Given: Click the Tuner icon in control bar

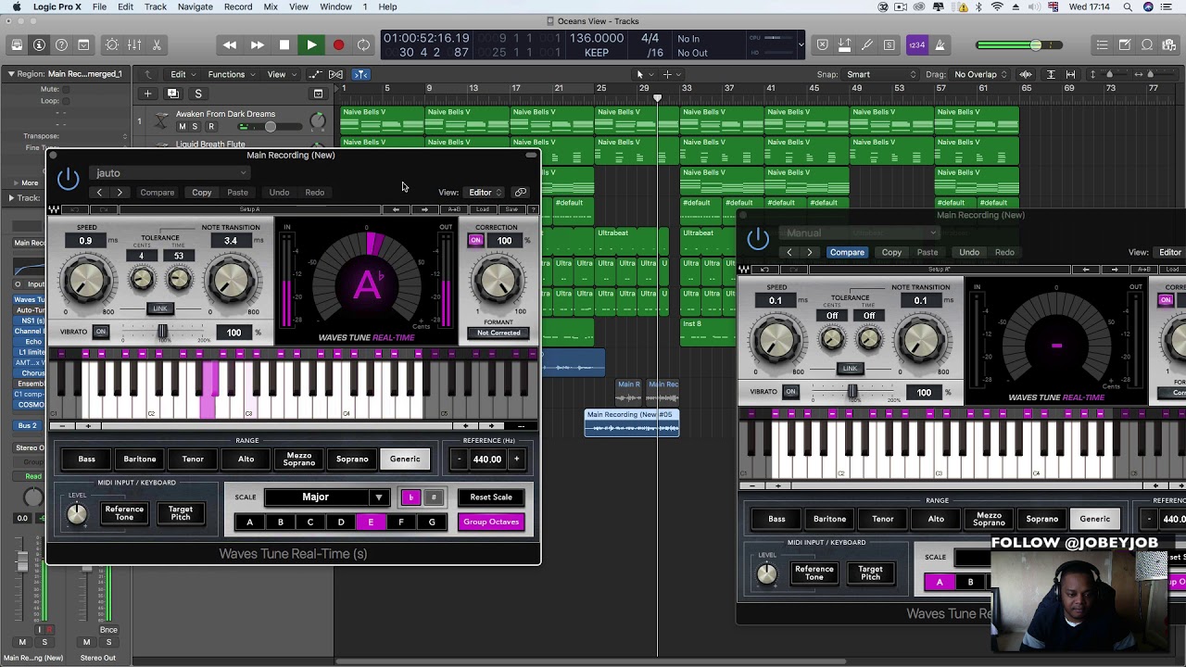Looking at the screenshot, I should (x=867, y=44).
